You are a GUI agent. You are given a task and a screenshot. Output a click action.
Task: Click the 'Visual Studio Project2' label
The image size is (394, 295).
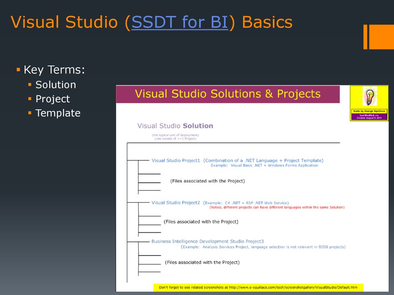pos(175,203)
